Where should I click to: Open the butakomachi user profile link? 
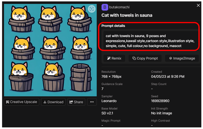pos(119,7)
